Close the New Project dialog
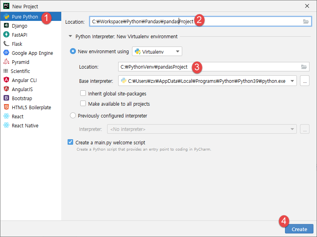 (307, 6)
